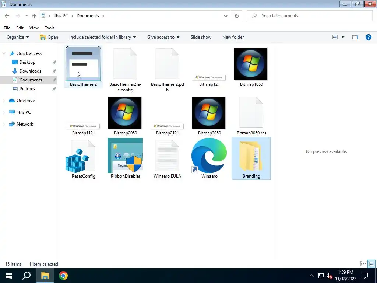Select the Bitmap121 image
Screen dimensions: 377x283
click(209, 80)
